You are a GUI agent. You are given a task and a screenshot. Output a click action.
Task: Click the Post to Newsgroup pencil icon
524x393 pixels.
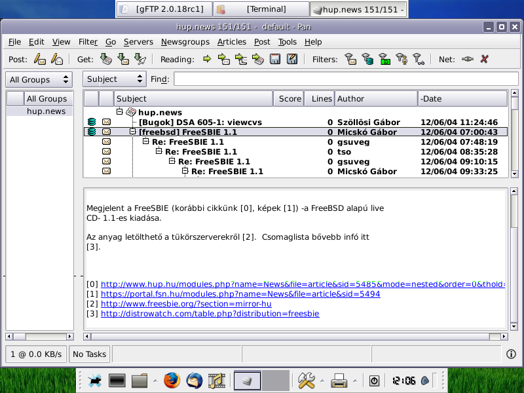click(40, 59)
